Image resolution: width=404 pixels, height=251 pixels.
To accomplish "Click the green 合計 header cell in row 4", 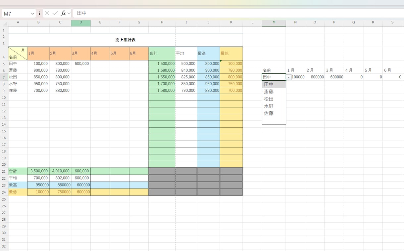I will pyautogui.click(x=162, y=53).
